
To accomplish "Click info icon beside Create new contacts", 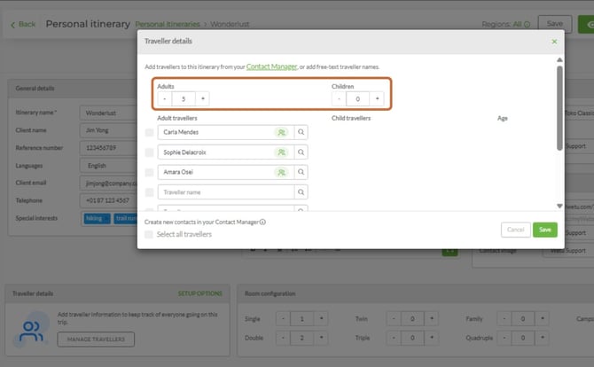I will [x=262, y=222].
